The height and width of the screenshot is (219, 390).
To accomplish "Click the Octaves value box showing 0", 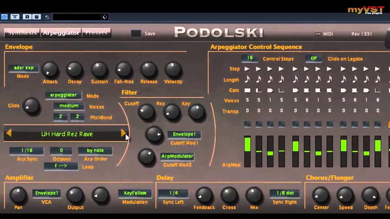I will (61, 151).
